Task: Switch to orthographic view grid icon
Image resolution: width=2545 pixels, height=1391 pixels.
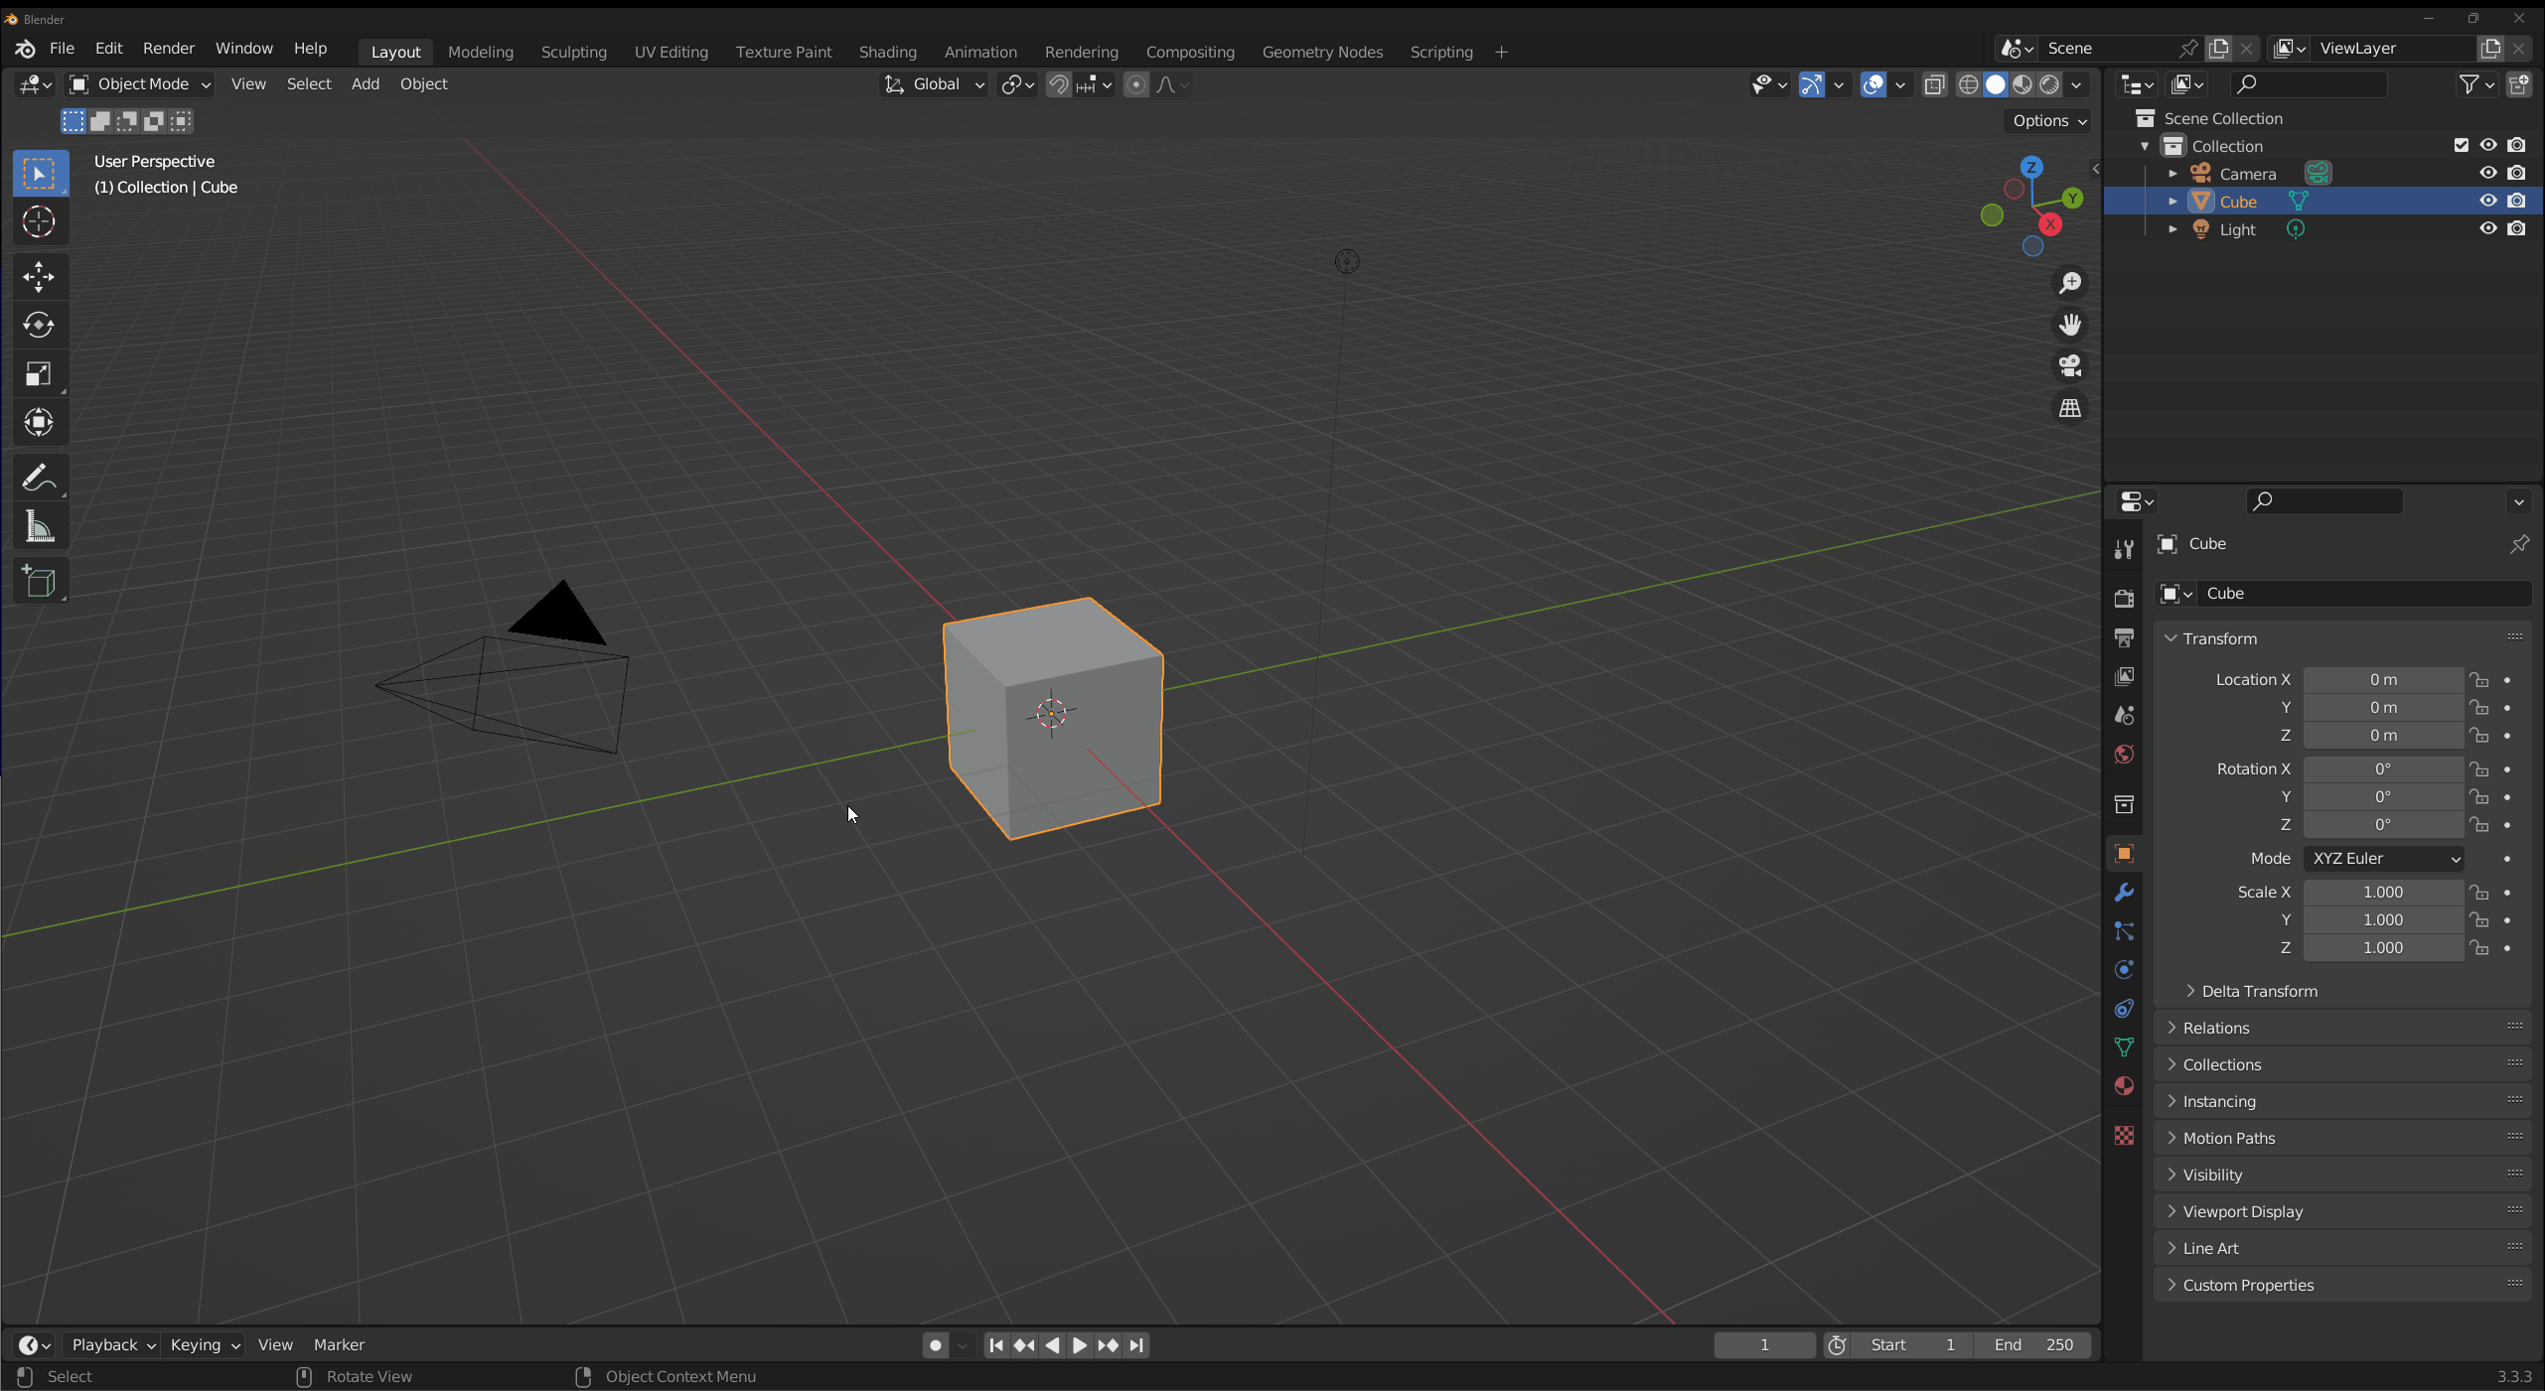Action: coord(2070,408)
